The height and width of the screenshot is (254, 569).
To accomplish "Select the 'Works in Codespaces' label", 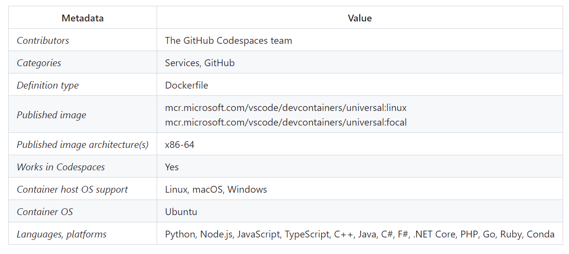I will [x=61, y=167].
